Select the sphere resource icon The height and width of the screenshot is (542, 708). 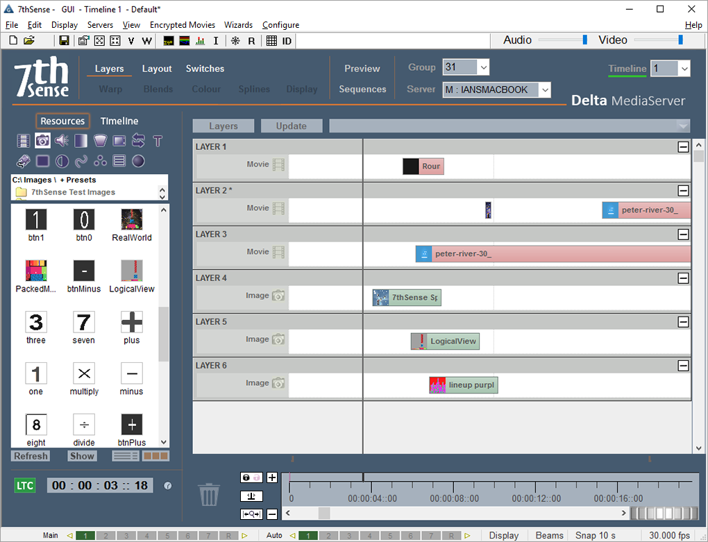click(x=138, y=161)
